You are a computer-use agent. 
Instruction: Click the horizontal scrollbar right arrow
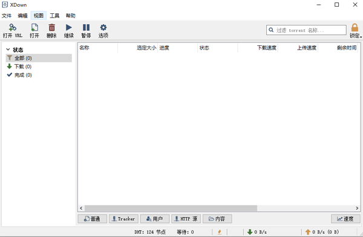tap(357, 208)
